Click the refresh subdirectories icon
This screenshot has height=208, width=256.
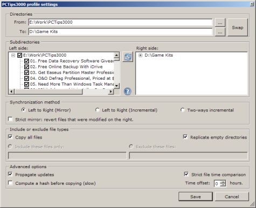128,57
